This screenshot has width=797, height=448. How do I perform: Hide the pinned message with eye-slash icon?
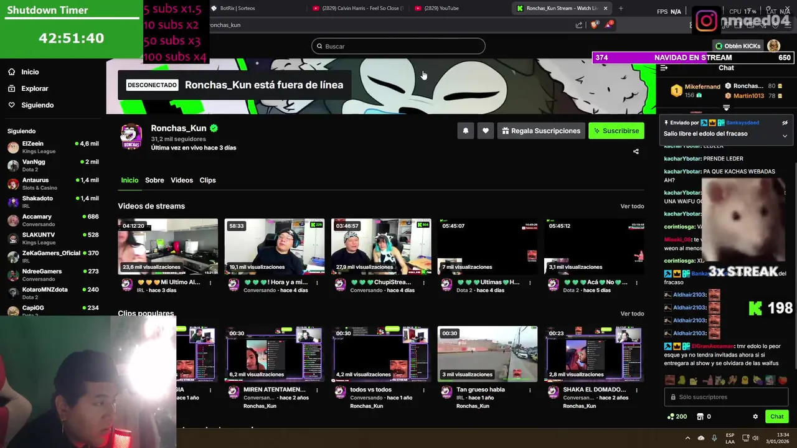[785, 123]
